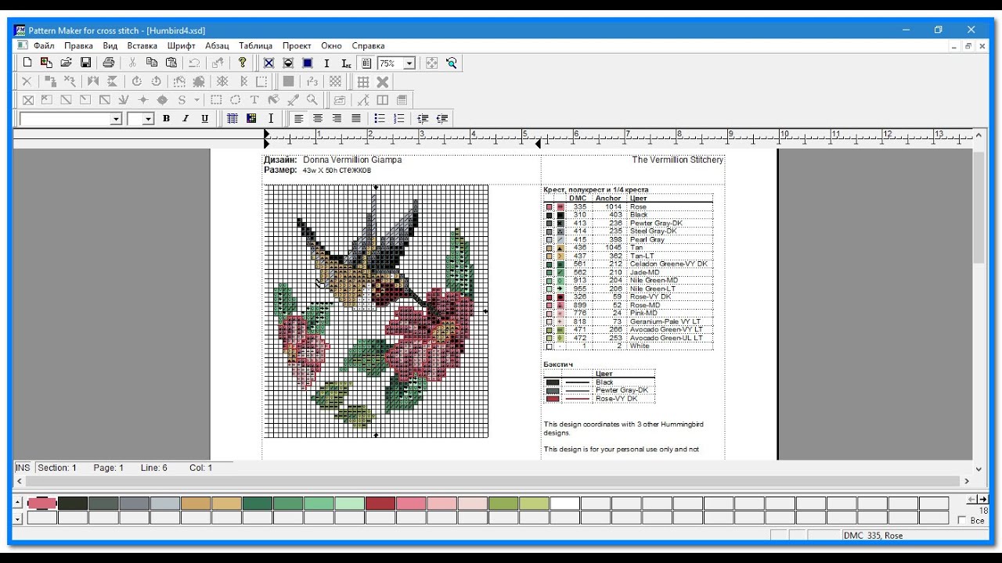The height and width of the screenshot is (563, 1002).
Task: Click 'Donna Vermillion Giampa' designer text
Action: [352, 160]
